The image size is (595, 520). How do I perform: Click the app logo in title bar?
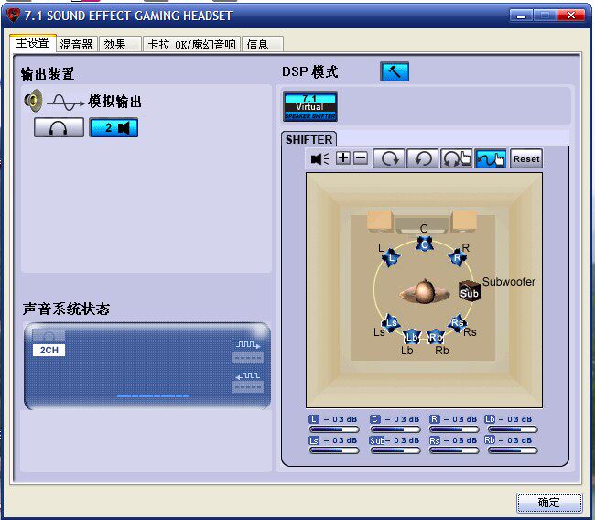14,16
